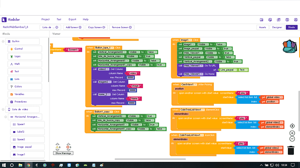Select the Lists blocks category
The height and width of the screenshot is (168, 300).
pos(25,79)
